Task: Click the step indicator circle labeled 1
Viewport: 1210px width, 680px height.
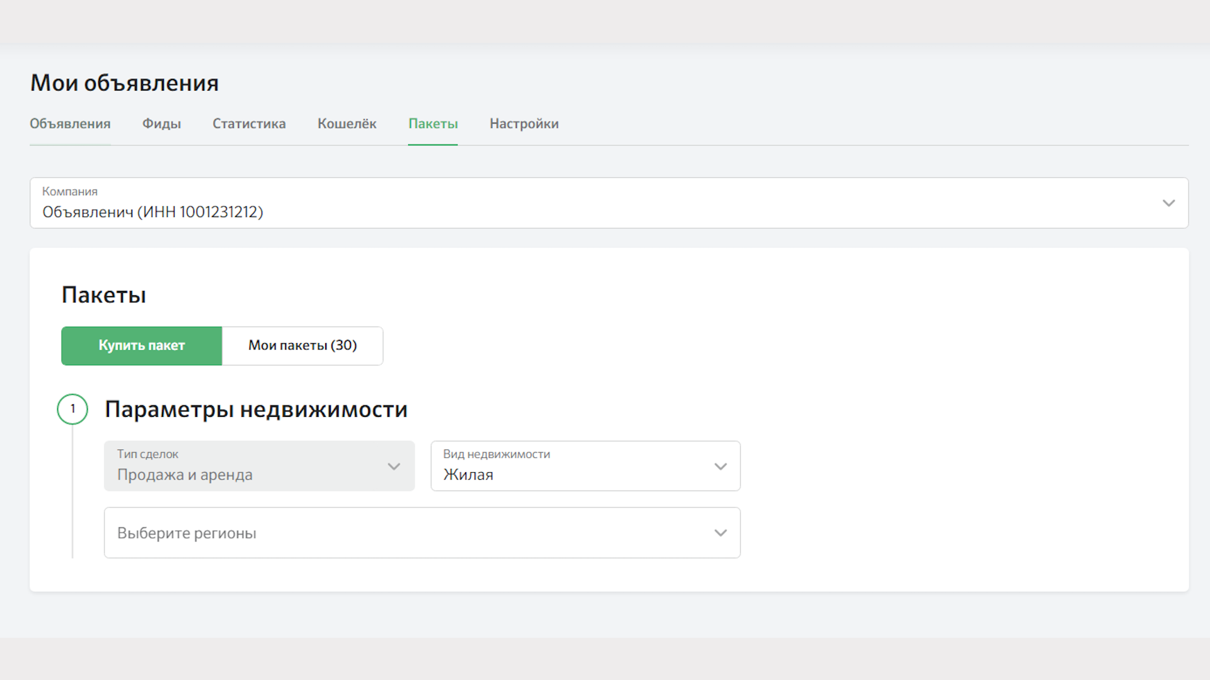Action: pyautogui.click(x=72, y=409)
